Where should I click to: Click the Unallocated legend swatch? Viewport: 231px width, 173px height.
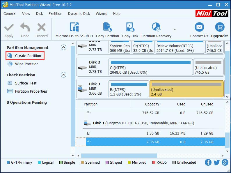point(174,163)
